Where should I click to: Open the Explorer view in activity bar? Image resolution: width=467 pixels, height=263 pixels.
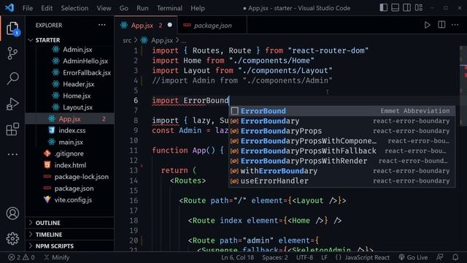coord(12,28)
